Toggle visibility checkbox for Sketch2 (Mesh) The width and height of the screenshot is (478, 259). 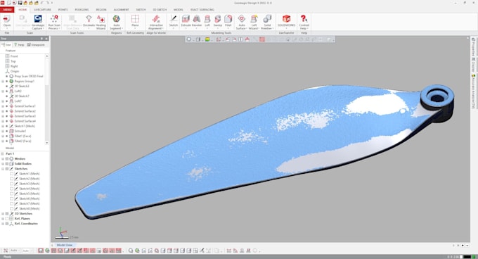(11, 179)
